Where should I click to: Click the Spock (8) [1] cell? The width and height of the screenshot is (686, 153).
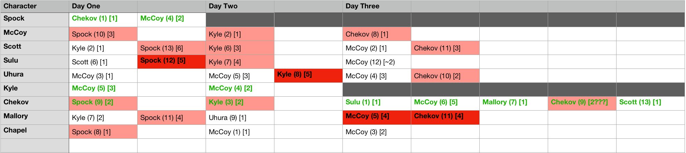coord(103,132)
